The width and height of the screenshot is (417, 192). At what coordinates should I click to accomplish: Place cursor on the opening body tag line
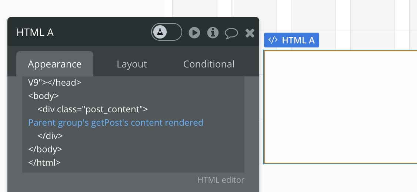[x=44, y=96]
